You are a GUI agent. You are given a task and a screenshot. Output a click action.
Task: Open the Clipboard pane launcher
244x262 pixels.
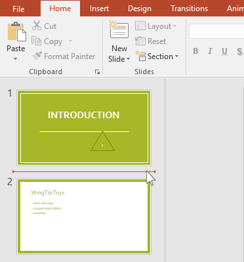[x=97, y=72]
